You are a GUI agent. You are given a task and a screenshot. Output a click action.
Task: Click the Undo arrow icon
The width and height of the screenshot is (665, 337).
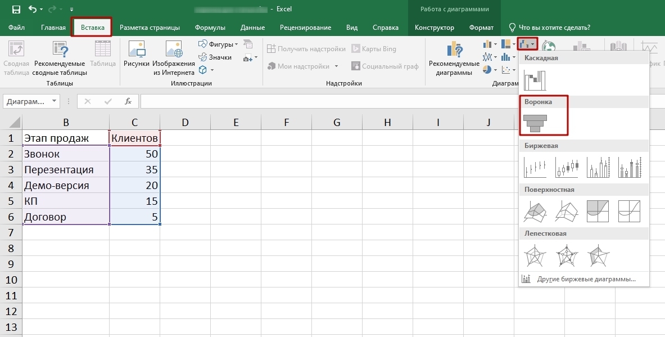(x=32, y=9)
